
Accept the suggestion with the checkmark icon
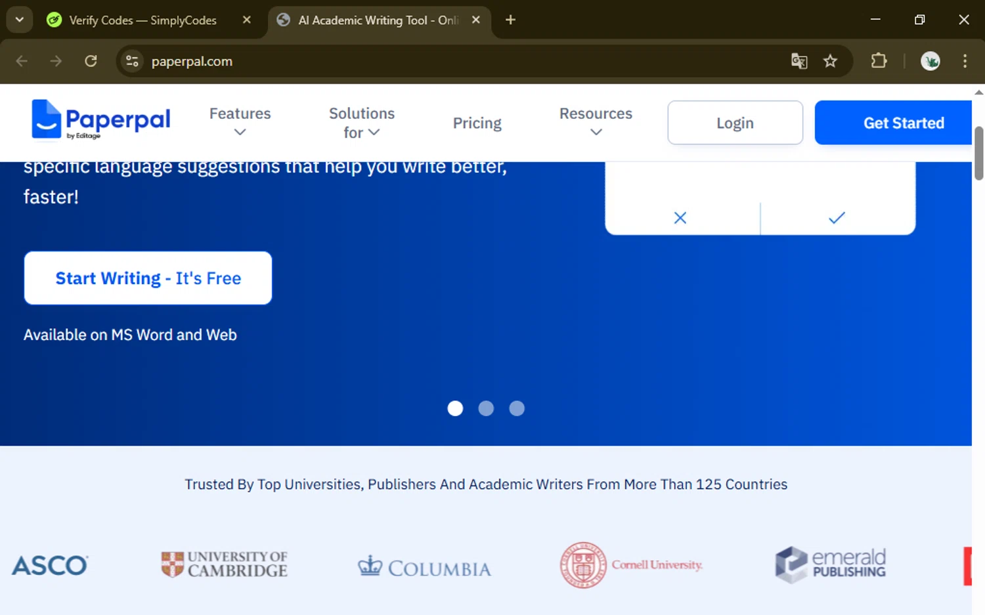837,218
